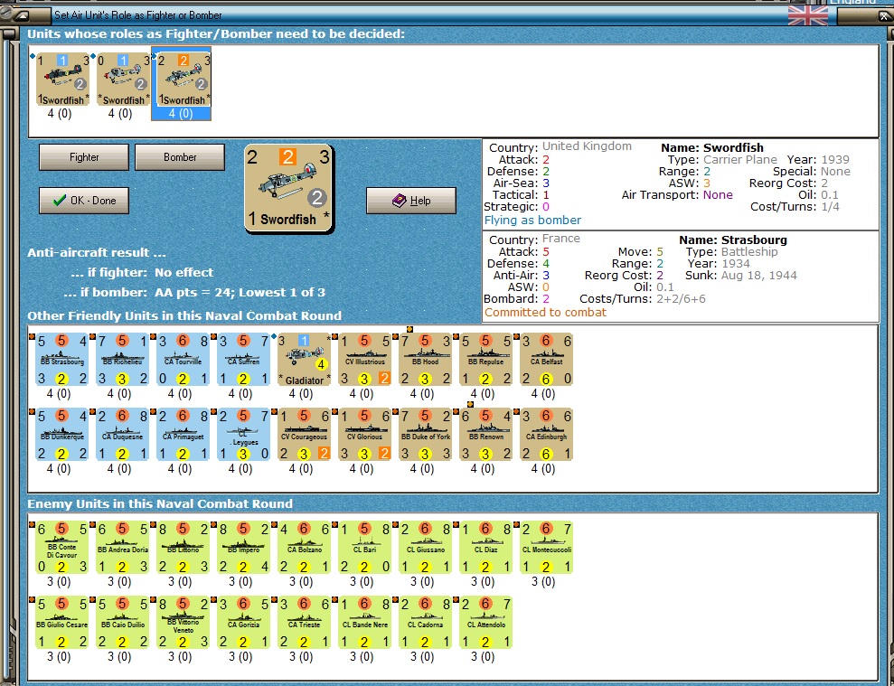The height and width of the screenshot is (686, 894).
Task: Click the 'Committed to combat' status text
Action: click(x=546, y=313)
